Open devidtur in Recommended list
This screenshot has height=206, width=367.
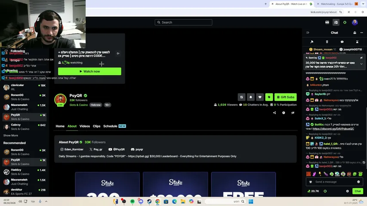point(25,191)
